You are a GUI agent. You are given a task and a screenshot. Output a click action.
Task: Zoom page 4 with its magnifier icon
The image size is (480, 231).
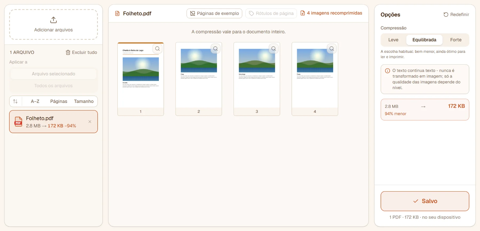coord(332,49)
